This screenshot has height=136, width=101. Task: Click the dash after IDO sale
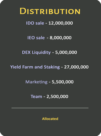pos(46,23)
